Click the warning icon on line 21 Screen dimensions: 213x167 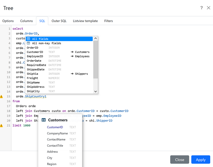pos(1,126)
